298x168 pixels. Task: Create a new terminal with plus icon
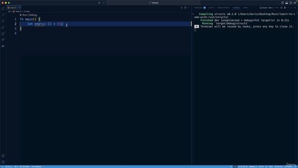point(277,8)
